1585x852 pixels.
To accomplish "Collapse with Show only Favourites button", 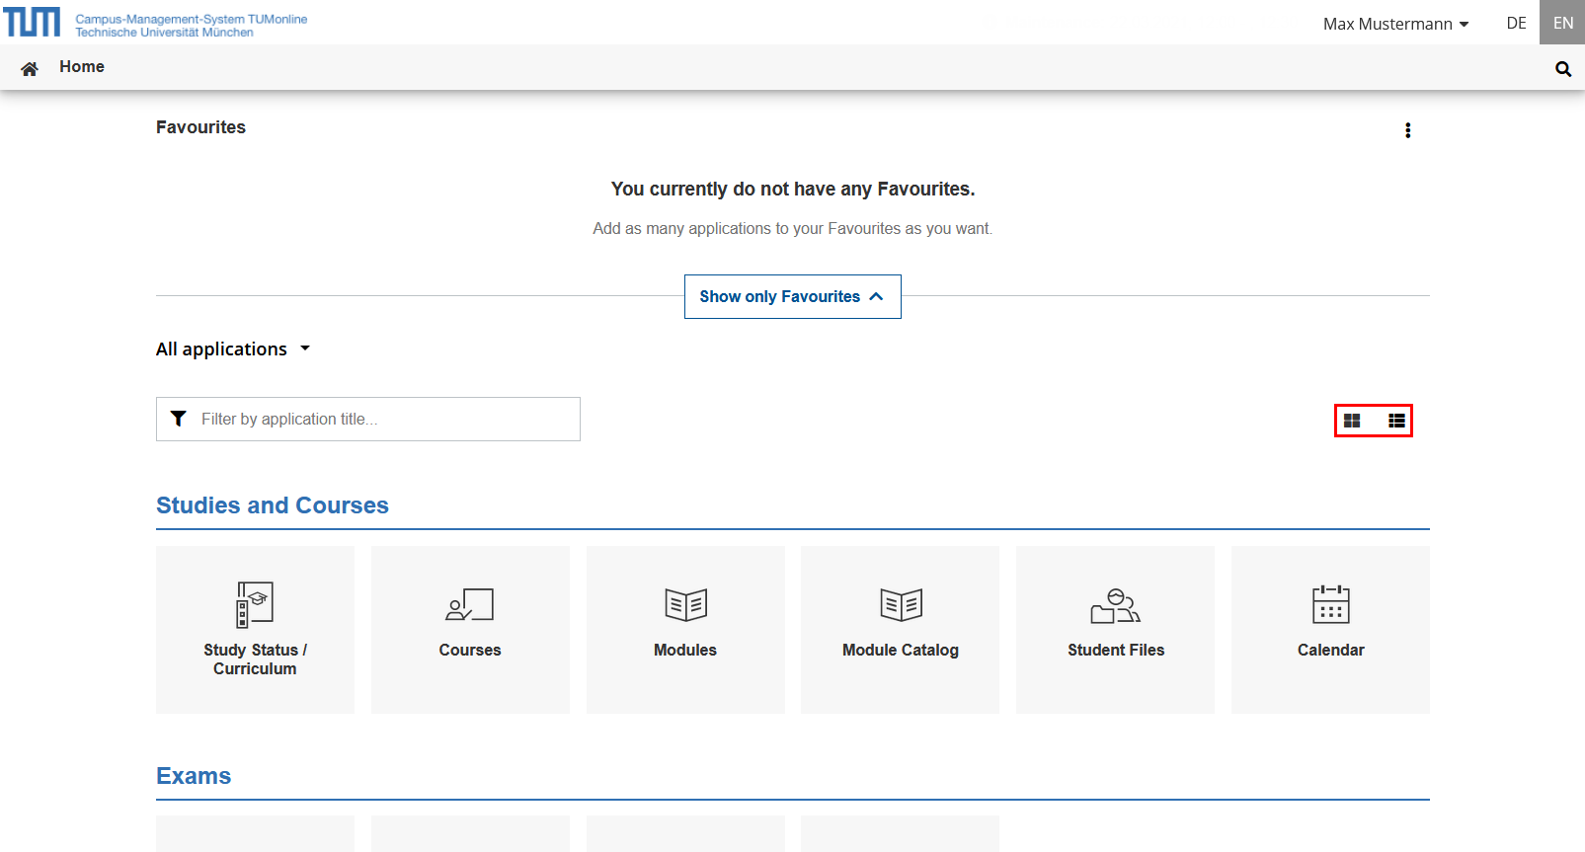I will point(792,297).
